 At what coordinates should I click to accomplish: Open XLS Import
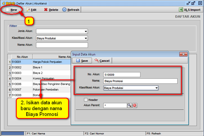click(190, 10)
